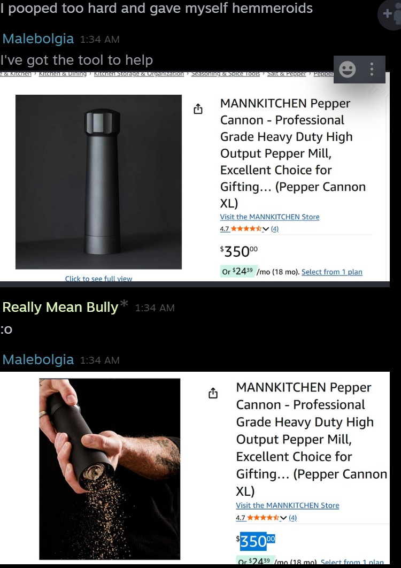Open the black pepper mill product image
Screen dimensions: 401x568
click(98, 182)
